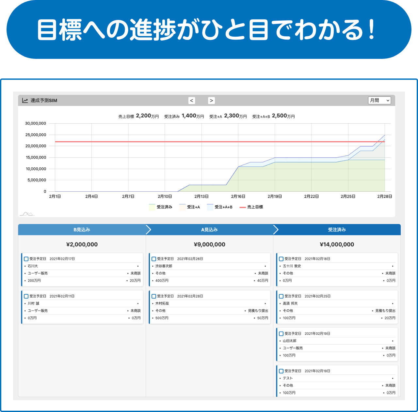Click the 25,000,000 y-axis label
Viewport: 418px width, 412px height.
36,135
